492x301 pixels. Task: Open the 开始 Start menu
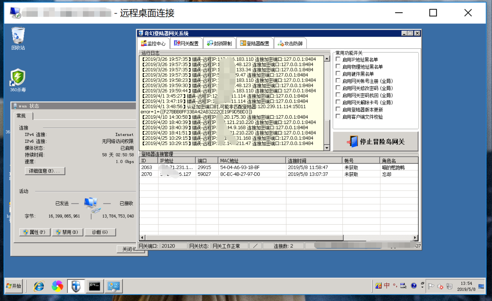(x=14, y=286)
